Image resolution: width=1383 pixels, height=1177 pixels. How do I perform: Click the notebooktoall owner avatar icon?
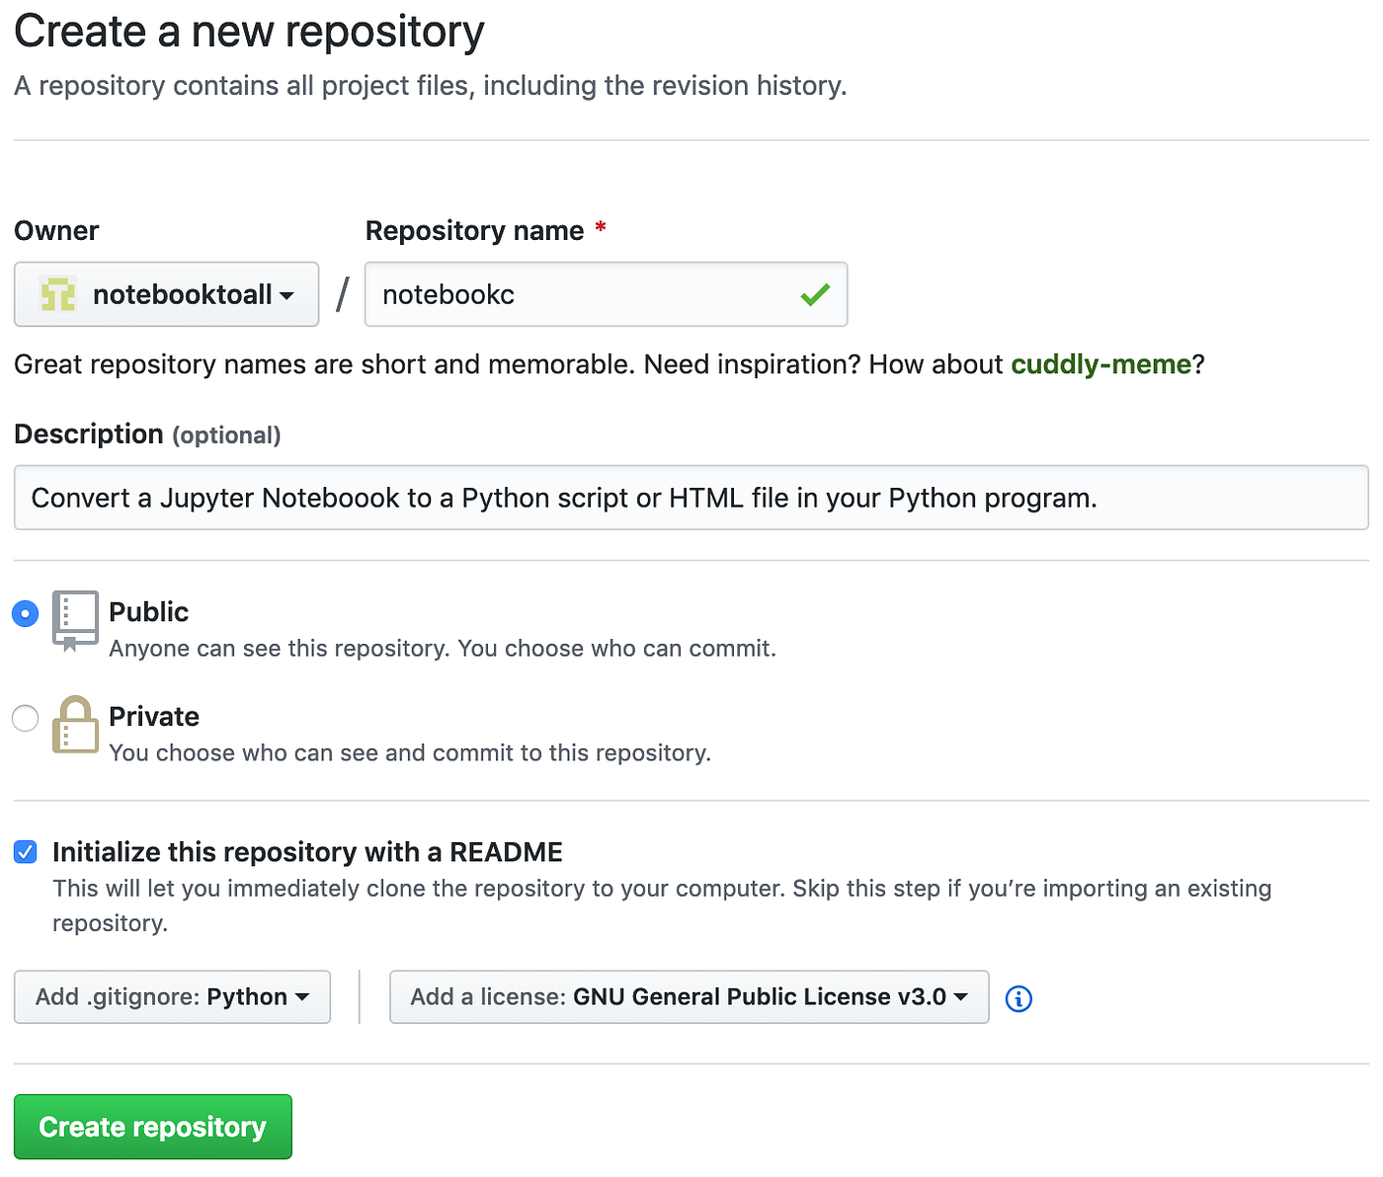(x=57, y=294)
